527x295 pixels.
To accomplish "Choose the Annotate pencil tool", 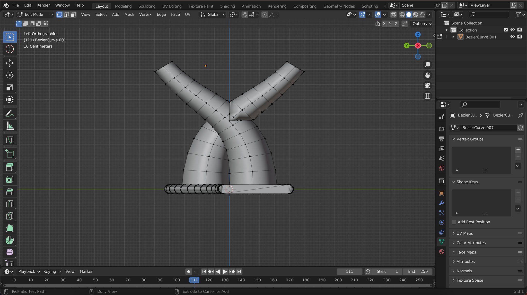I will (x=10, y=114).
